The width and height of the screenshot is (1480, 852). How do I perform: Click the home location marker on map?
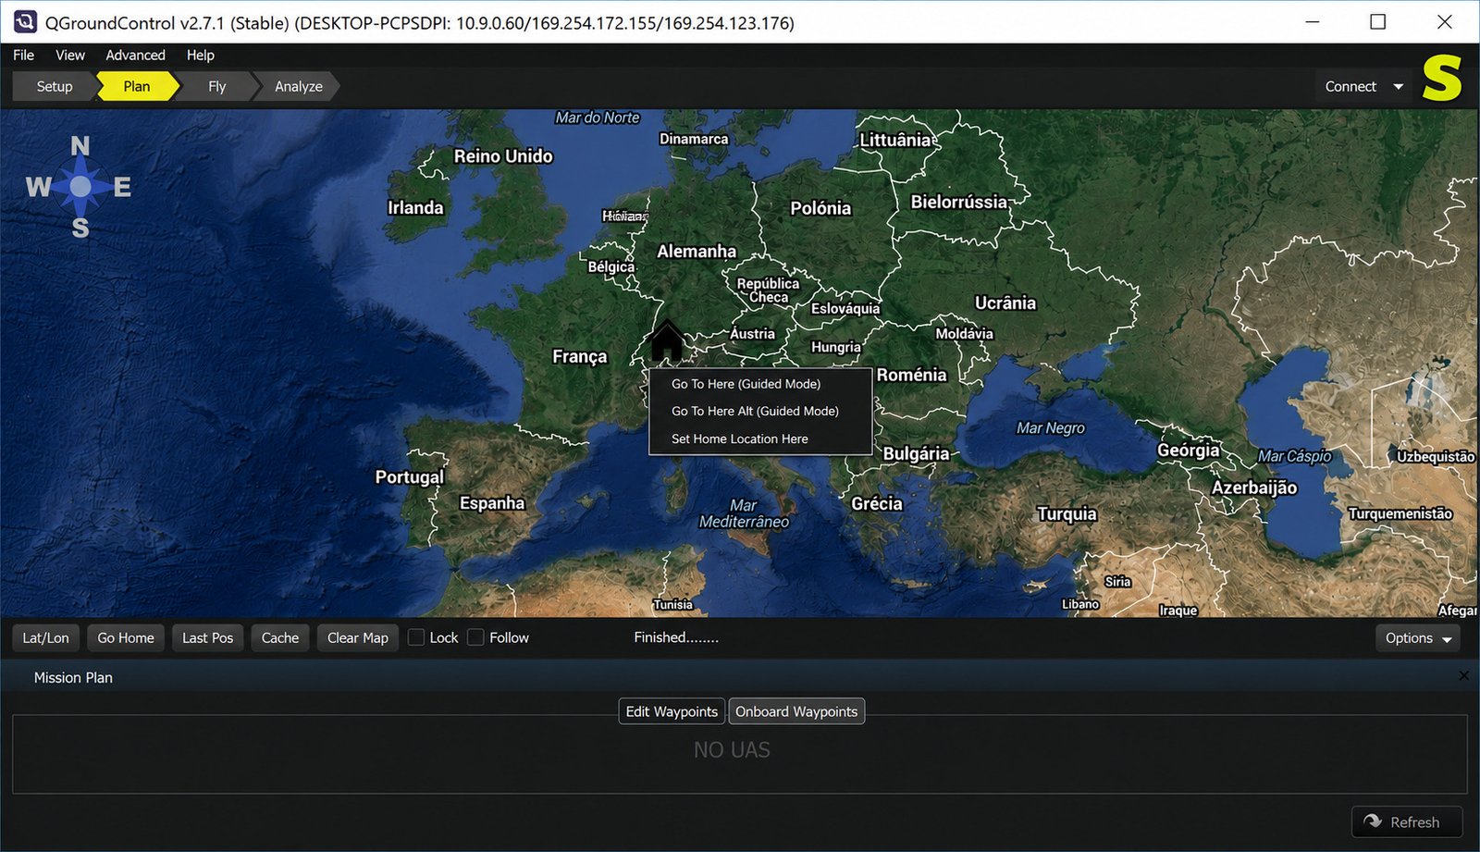tap(666, 341)
